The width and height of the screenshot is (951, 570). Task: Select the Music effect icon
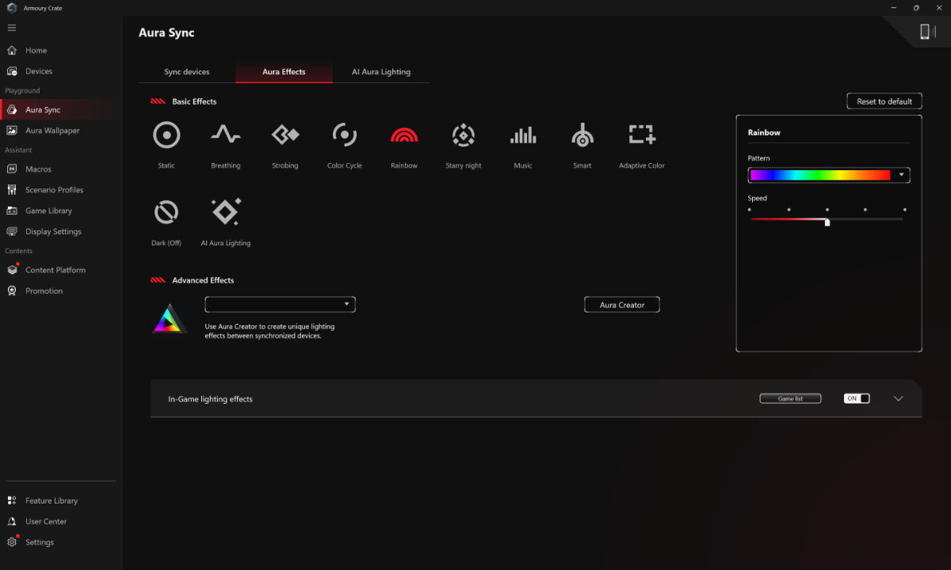[523, 135]
